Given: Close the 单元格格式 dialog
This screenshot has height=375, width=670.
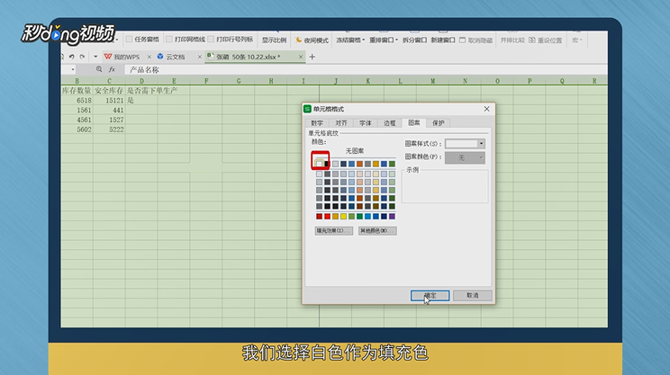Looking at the screenshot, I should [x=486, y=109].
